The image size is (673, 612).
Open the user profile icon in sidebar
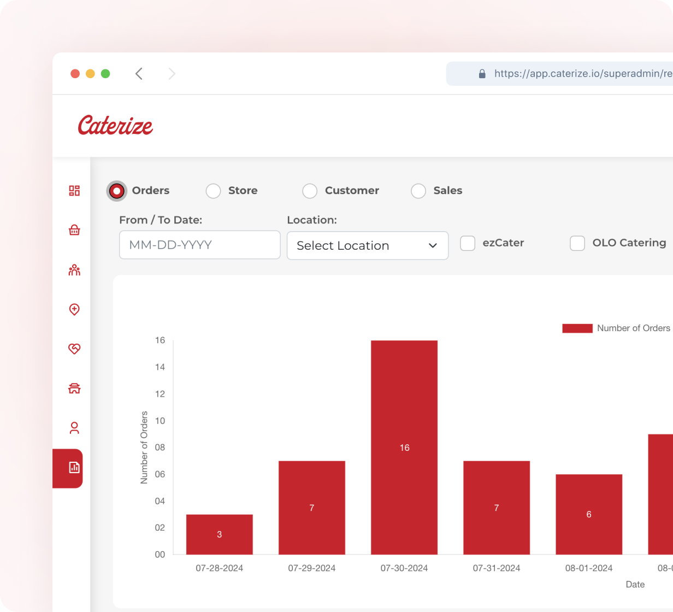(x=74, y=428)
